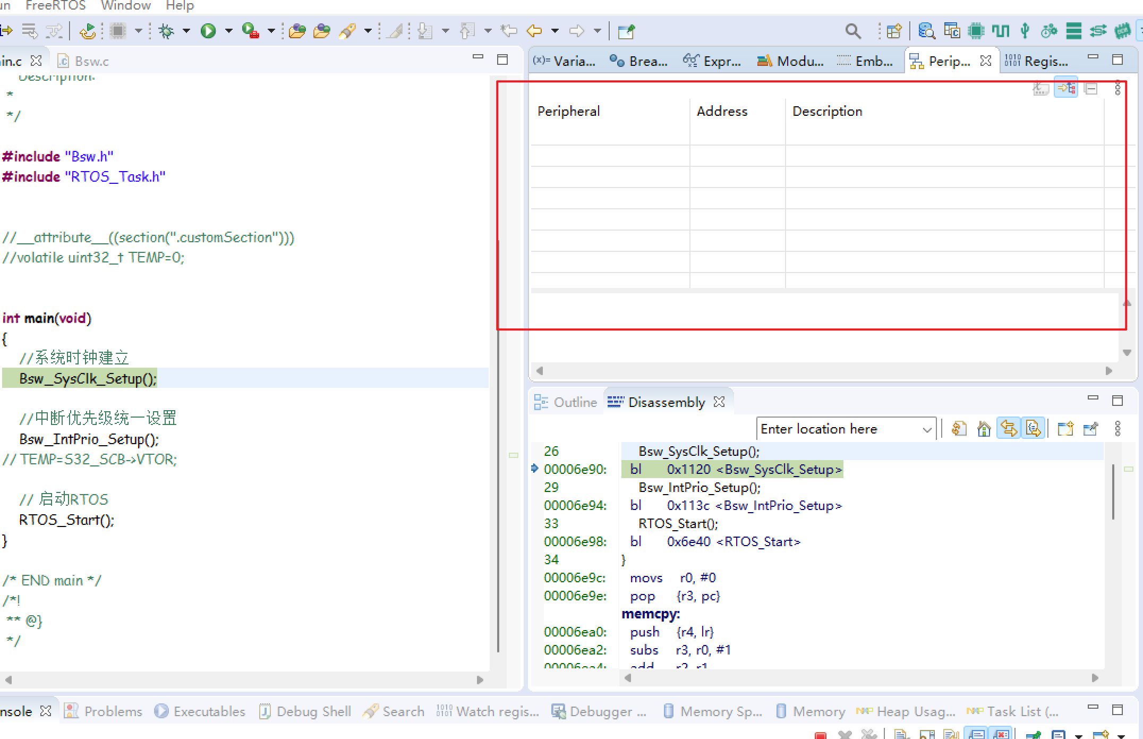Switch to the Debug Shell tab

click(x=305, y=711)
